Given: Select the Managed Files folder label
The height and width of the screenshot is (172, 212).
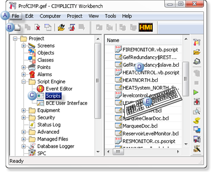Looking at the screenshot, I should coord(53,139).
